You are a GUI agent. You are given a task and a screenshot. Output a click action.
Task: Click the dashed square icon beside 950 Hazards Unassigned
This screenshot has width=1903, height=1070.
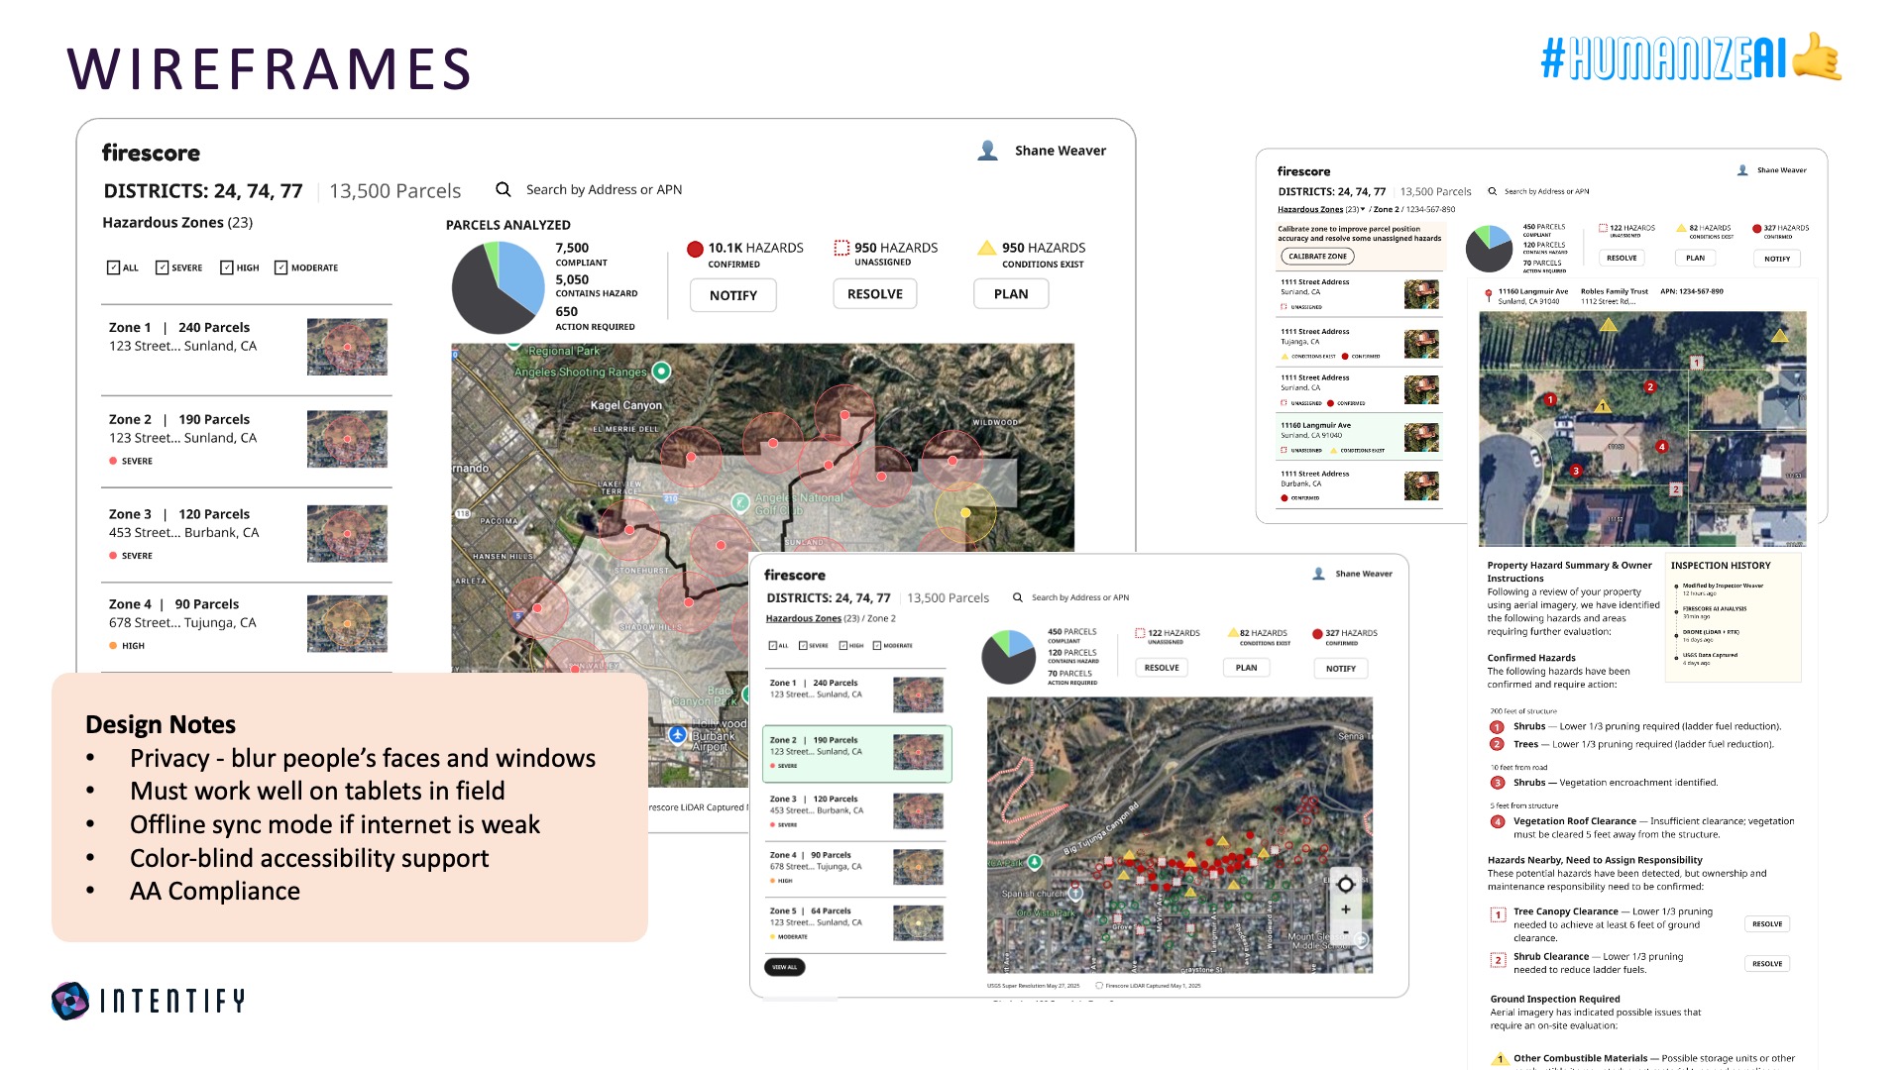(x=841, y=248)
